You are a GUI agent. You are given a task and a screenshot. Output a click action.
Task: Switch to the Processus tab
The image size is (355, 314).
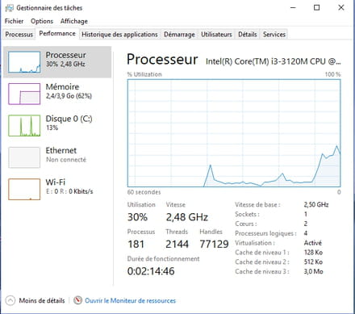click(x=19, y=35)
